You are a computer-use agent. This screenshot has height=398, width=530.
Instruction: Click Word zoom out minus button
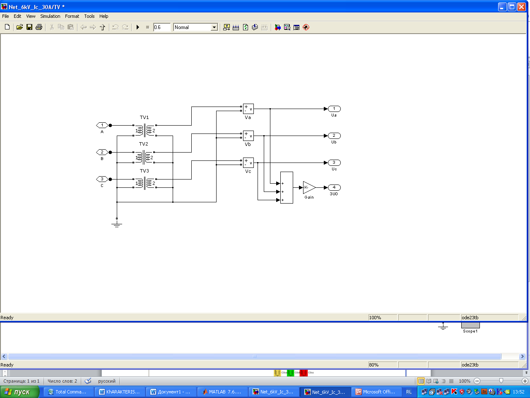pos(477,381)
